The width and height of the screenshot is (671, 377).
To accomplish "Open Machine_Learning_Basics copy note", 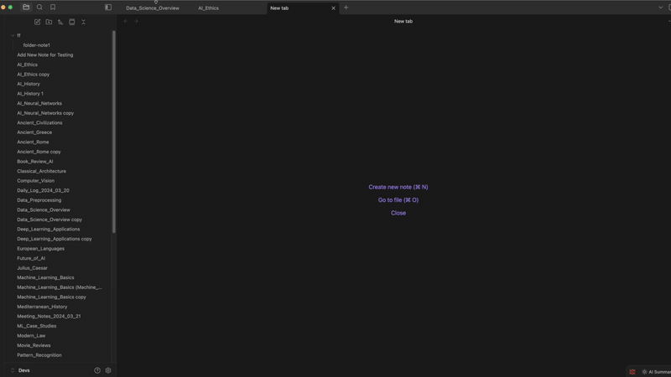I will coord(51,297).
